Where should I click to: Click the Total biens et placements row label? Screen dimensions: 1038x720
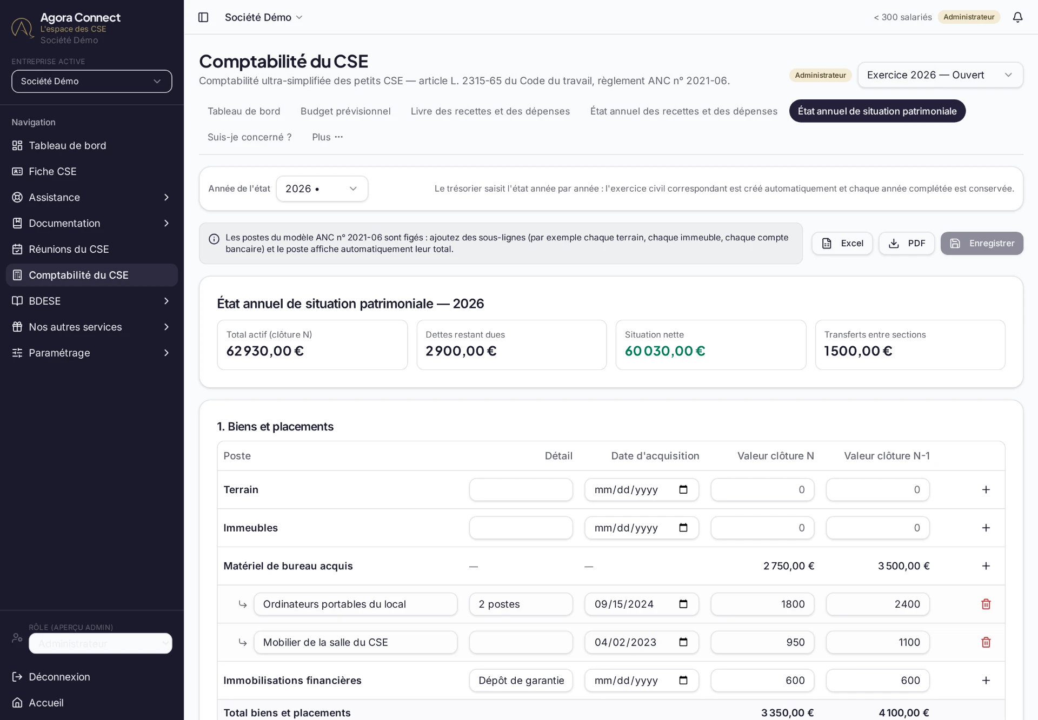point(287,712)
